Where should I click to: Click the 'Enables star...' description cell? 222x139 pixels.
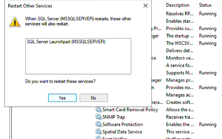(x=180, y=21)
